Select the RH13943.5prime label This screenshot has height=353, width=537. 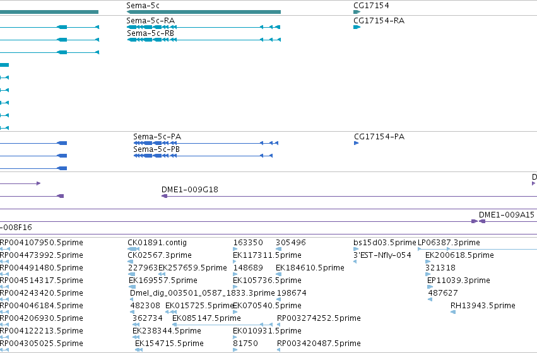[x=483, y=306]
